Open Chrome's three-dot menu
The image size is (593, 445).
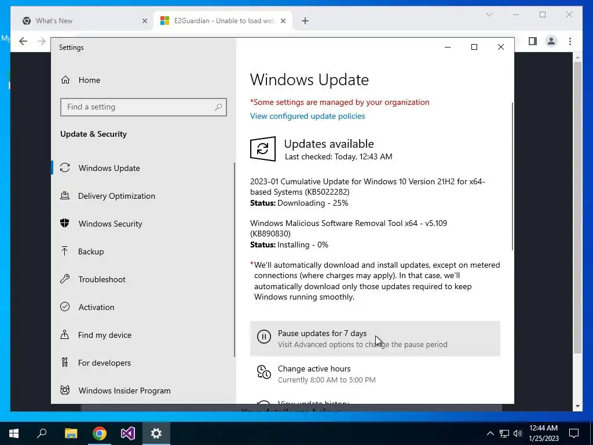570,41
